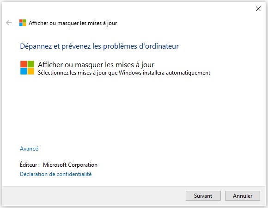The width and height of the screenshot is (268, 208).
Task: Click the Annuler button
Action: (x=243, y=195)
